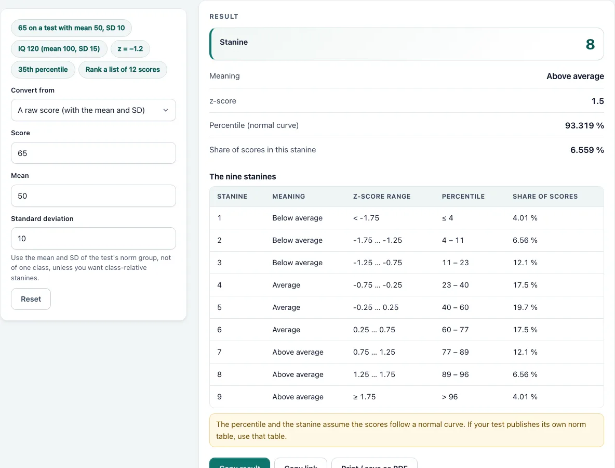Click the '≥ 1.75' range cell
The height and width of the screenshot is (468, 615).
(x=364, y=397)
